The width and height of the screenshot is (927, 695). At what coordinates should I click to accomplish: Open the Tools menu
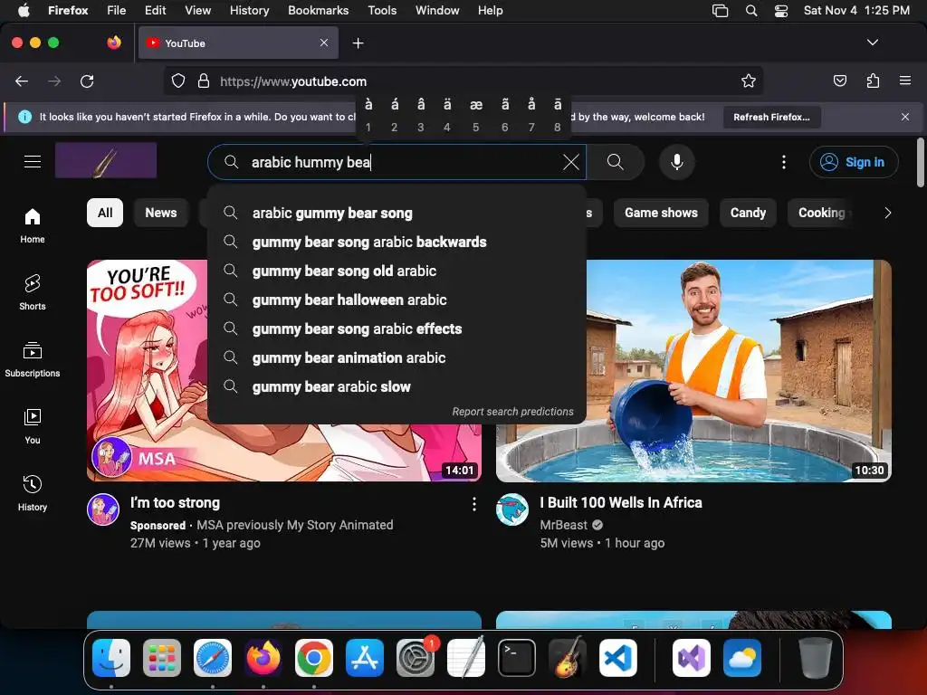pos(382,11)
